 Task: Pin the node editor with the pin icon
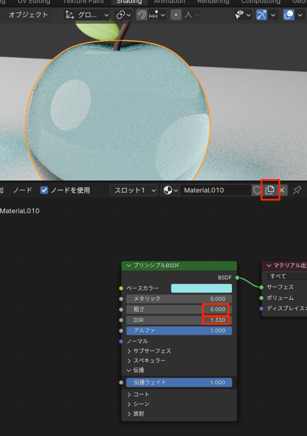pyautogui.click(x=297, y=190)
